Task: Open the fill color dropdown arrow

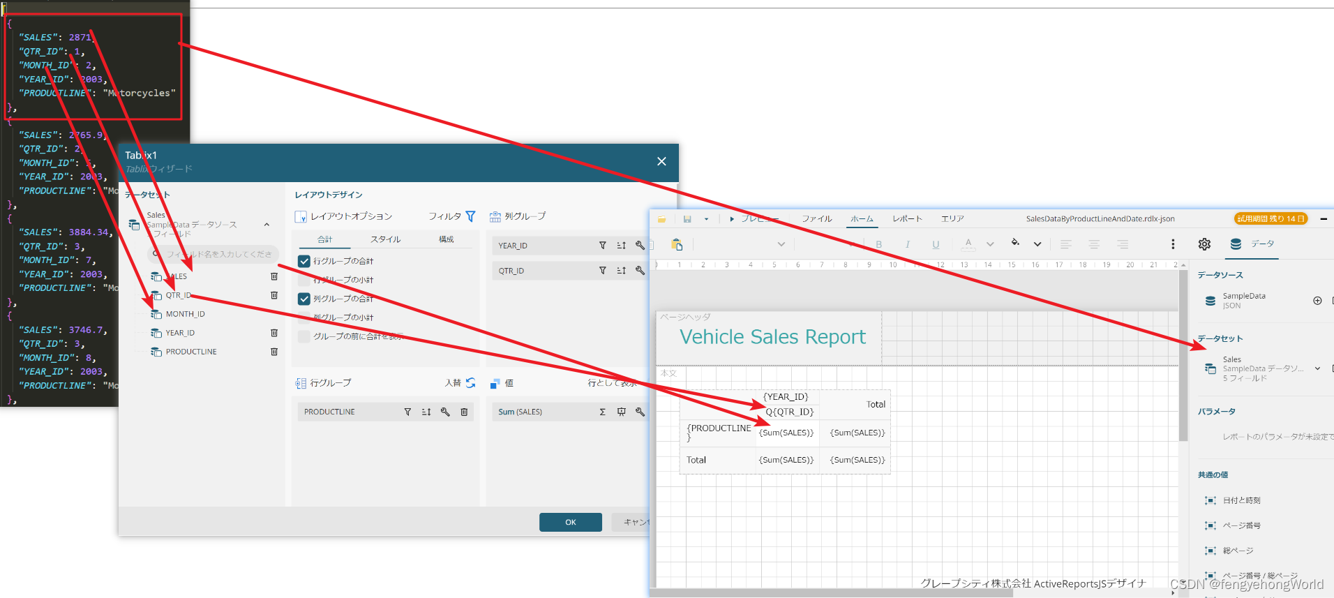Action: click(x=1037, y=244)
